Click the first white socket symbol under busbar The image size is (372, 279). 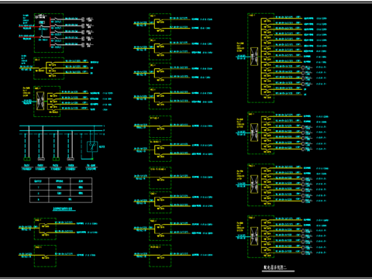[x=41, y=159]
